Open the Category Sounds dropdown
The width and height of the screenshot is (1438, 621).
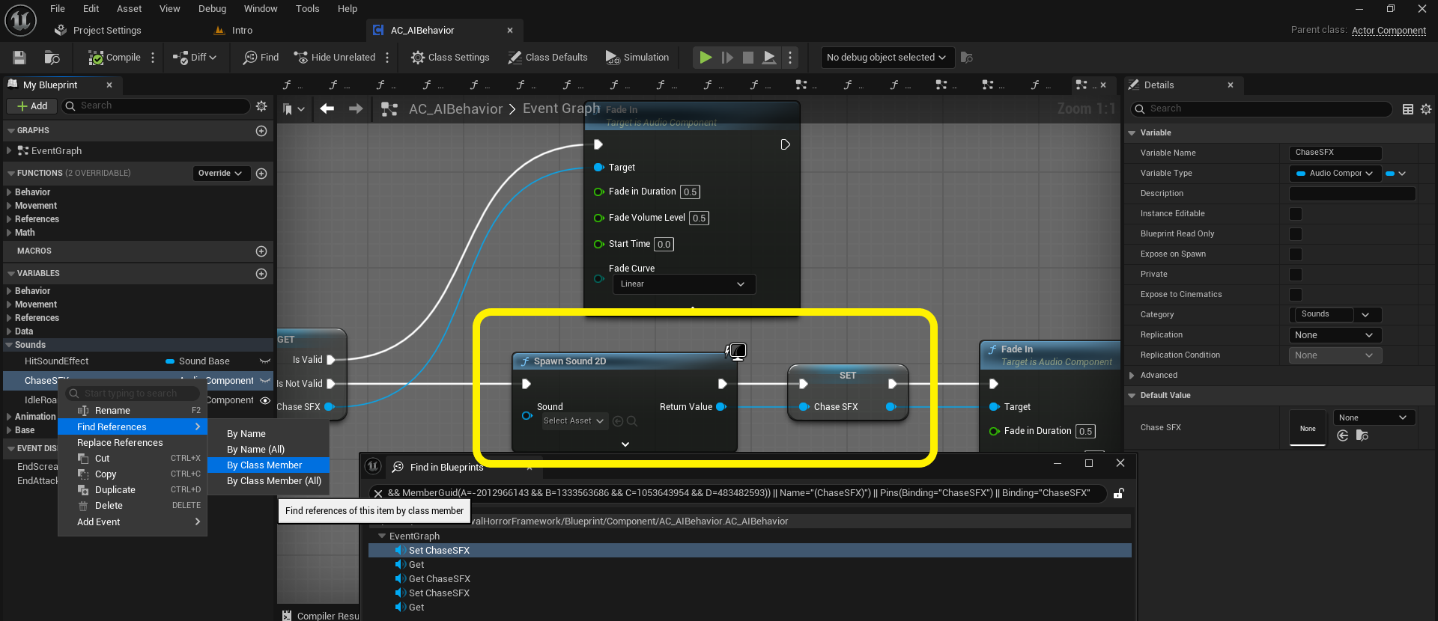click(1365, 315)
